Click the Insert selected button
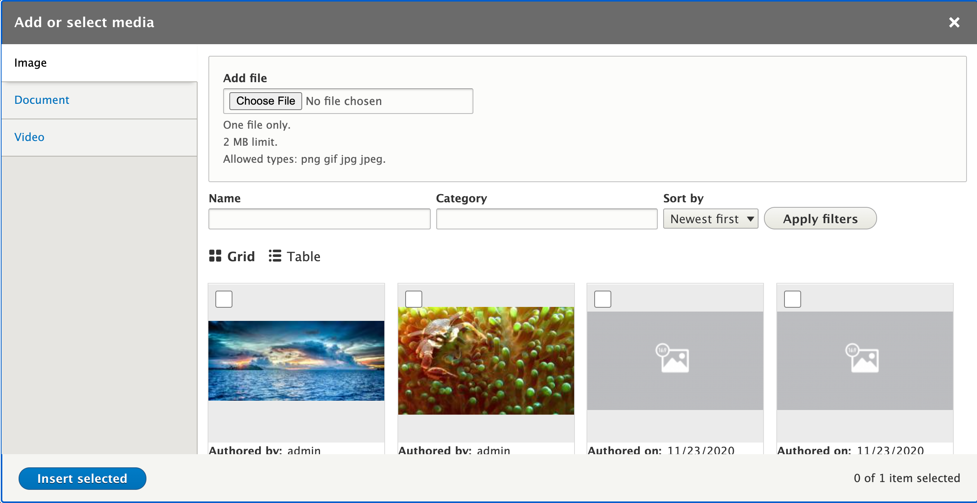Viewport: 977px width, 503px height. pyautogui.click(x=83, y=479)
